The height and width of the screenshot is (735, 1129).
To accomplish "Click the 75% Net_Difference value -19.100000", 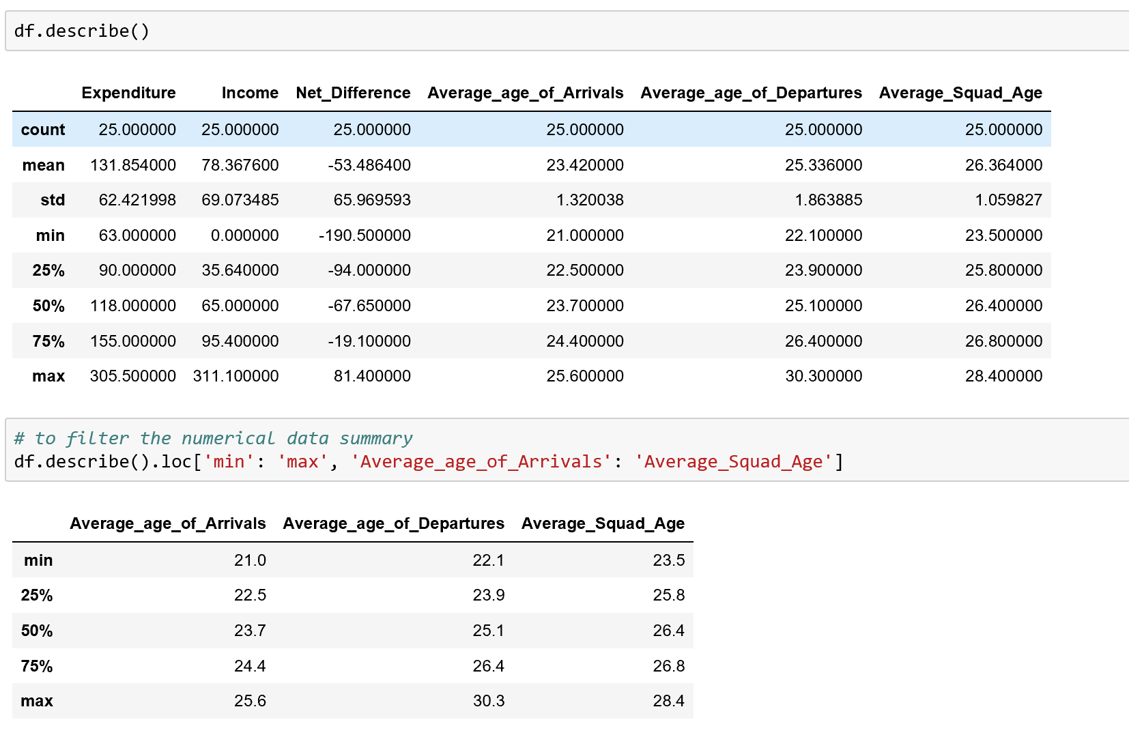I will tap(369, 341).
